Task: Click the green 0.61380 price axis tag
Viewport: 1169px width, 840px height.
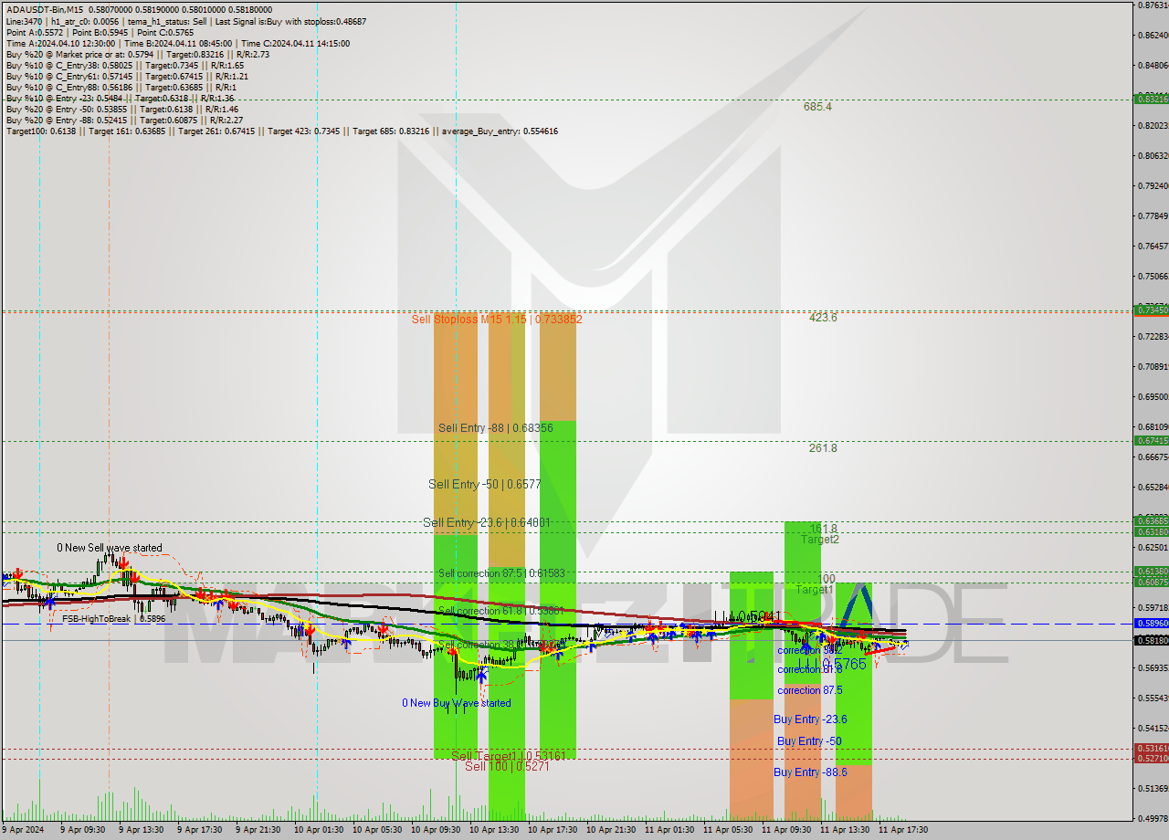Action: 1151,571
